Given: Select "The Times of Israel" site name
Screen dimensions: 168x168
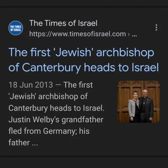Looking at the screenshot, I should 63,23.
